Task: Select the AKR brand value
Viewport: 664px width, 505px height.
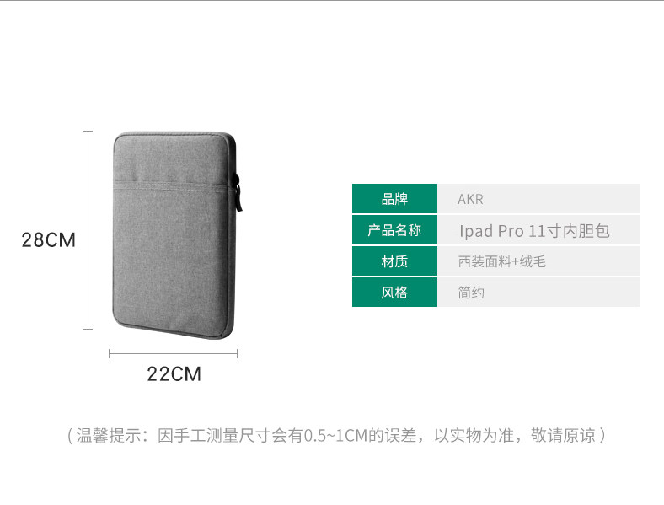Action: click(470, 199)
